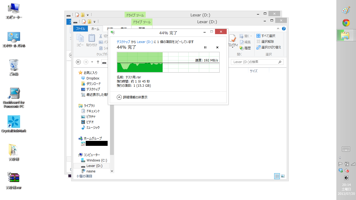Click the quick access properties icon in front window
Screen dimensions: 356x200
84,22
